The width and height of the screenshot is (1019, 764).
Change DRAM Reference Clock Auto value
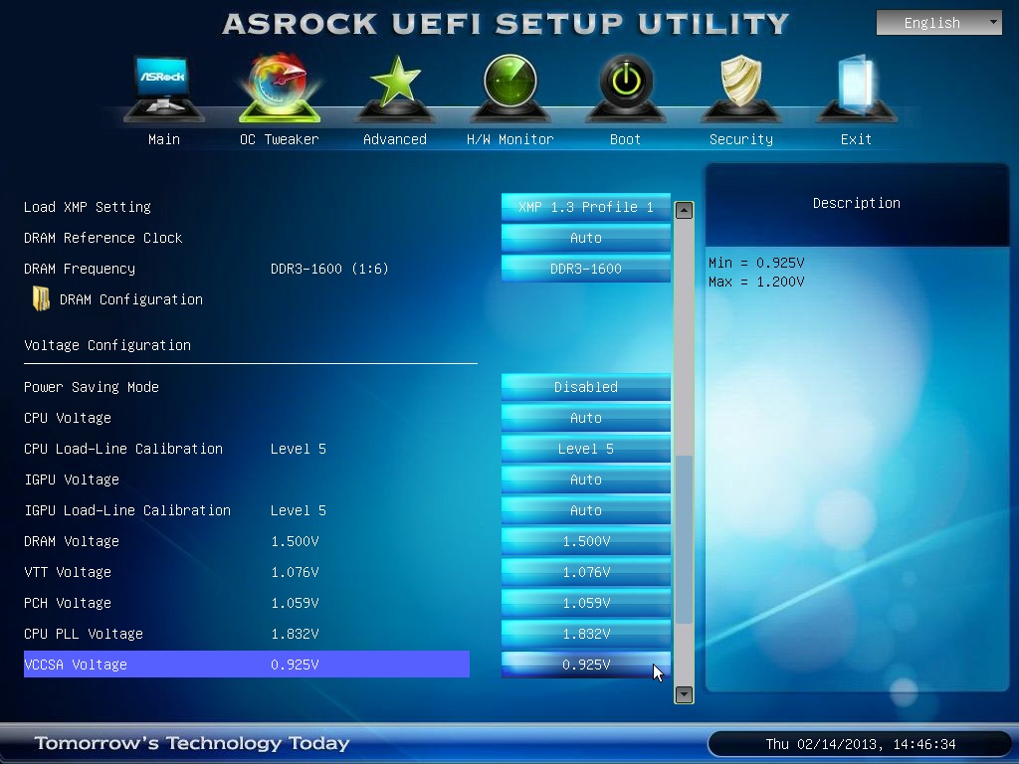point(585,238)
